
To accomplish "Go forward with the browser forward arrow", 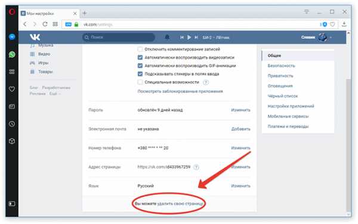I will point(35,24).
